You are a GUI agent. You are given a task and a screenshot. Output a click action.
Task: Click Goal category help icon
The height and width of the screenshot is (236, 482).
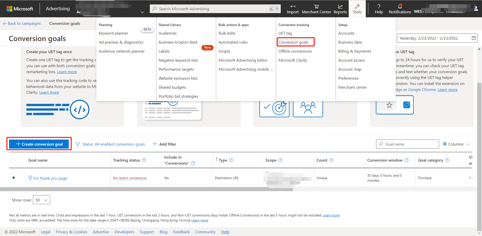(x=447, y=160)
